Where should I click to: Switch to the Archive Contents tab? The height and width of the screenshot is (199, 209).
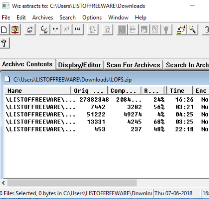pyautogui.click(x=27, y=64)
